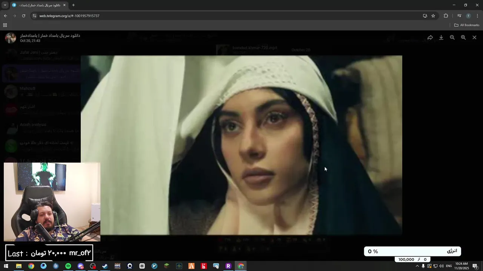Open the Minecraft block taskbar icon
Image resolution: width=483 pixels, height=271 pixels.
(x=166, y=266)
